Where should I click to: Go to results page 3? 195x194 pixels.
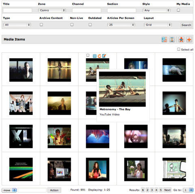(x=152, y=190)
